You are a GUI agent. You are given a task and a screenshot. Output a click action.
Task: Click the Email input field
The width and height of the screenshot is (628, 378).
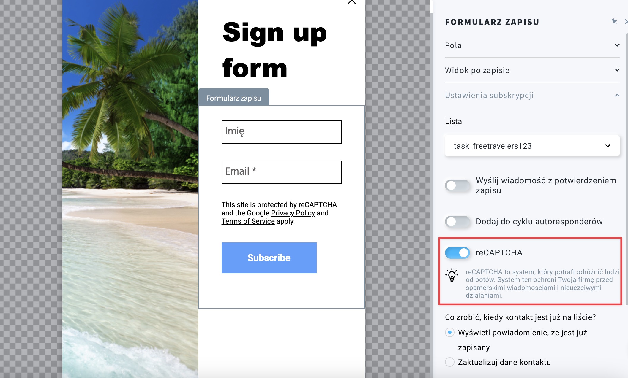point(282,172)
